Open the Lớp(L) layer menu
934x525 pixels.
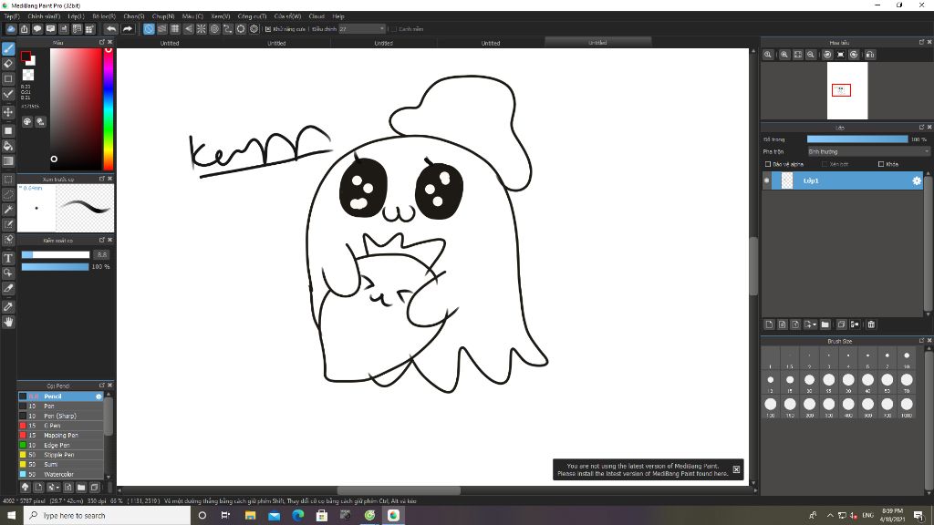coord(76,16)
